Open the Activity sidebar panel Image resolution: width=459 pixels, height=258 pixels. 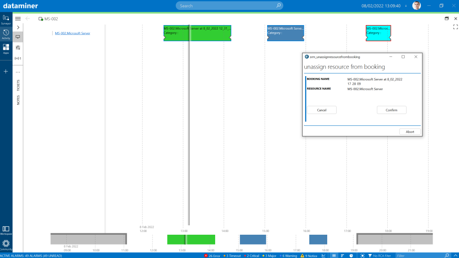[x=6, y=34]
